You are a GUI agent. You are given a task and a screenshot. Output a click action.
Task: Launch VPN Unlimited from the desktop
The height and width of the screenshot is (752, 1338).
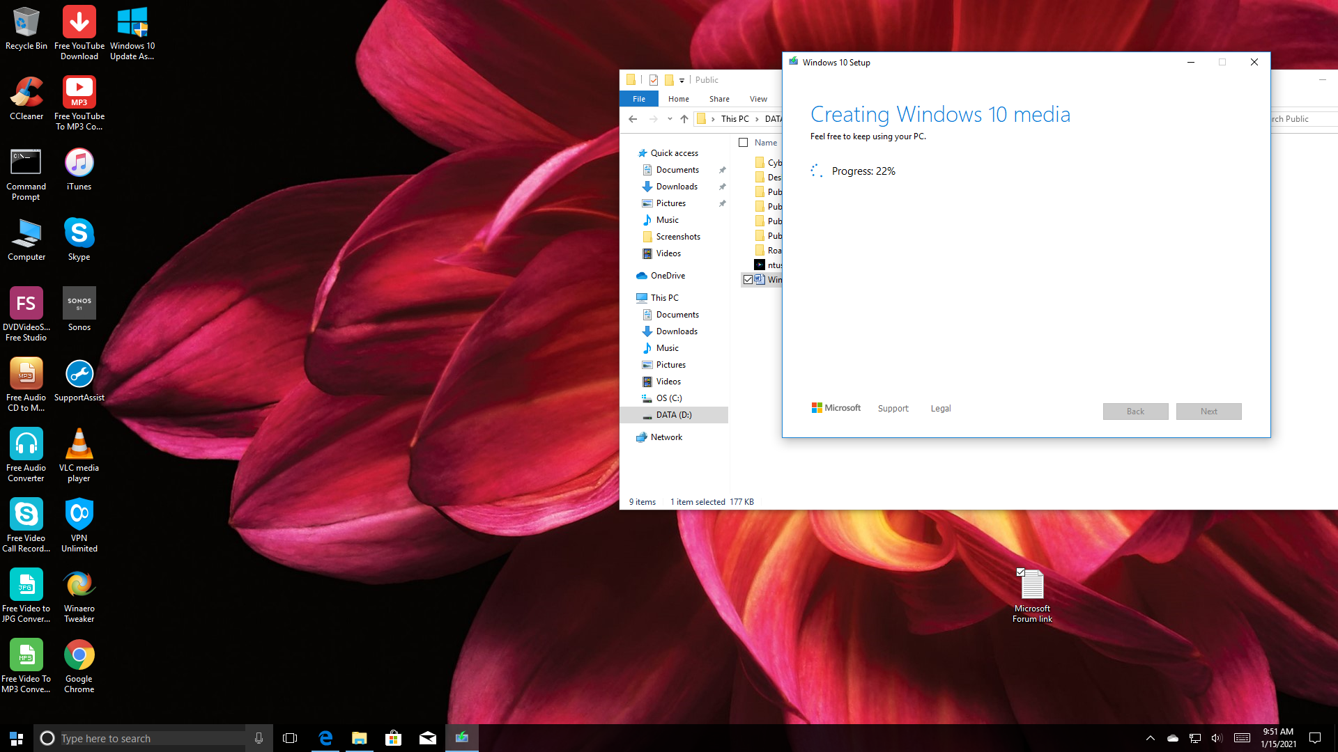click(79, 525)
